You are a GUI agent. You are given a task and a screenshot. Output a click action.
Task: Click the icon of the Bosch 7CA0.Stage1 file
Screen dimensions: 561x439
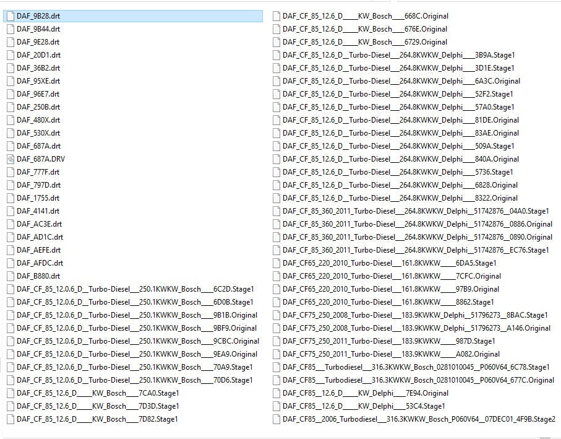click(x=10, y=393)
